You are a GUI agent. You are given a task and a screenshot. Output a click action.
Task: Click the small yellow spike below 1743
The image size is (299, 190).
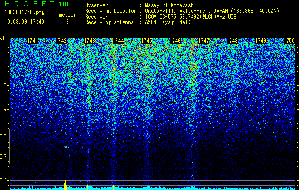tap(88, 188)
